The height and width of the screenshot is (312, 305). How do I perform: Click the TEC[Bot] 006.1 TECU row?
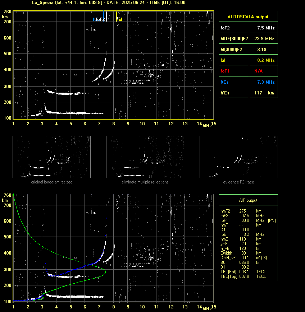click(243, 271)
